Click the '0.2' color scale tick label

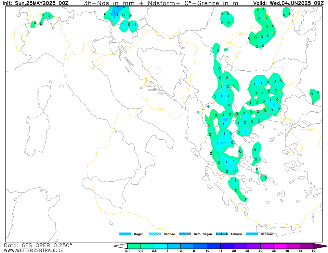point(141,251)
